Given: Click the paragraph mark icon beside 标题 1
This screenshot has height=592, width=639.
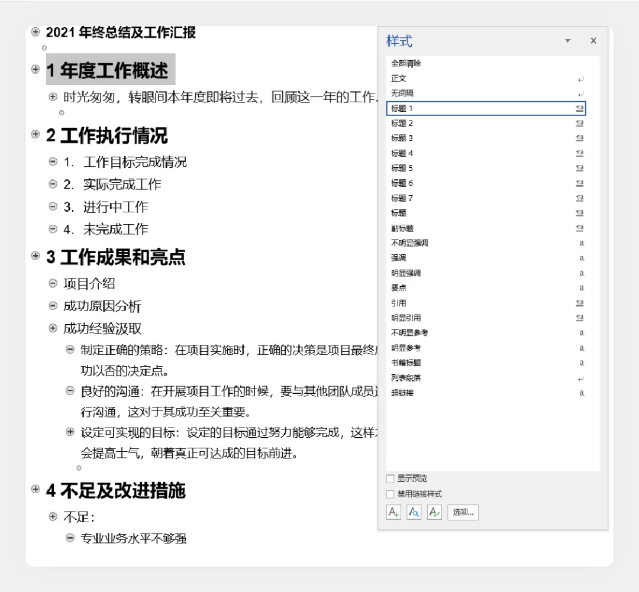Looking at the screenshot, I should pos(580,108).
